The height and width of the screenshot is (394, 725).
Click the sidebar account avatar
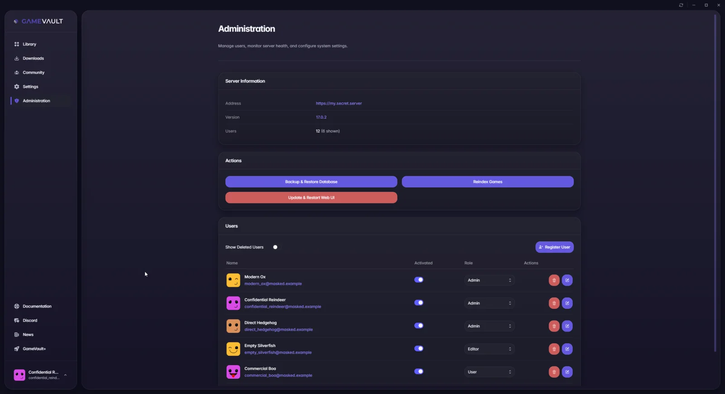tap(19, 375)
